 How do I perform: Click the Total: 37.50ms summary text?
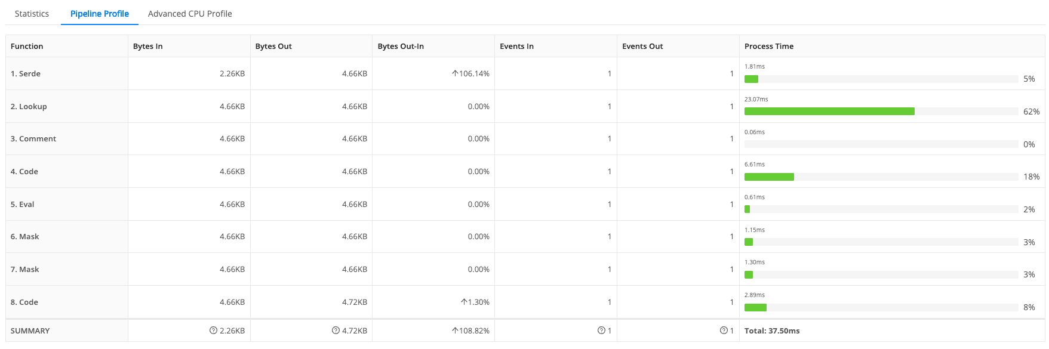[x=772, y=331]
